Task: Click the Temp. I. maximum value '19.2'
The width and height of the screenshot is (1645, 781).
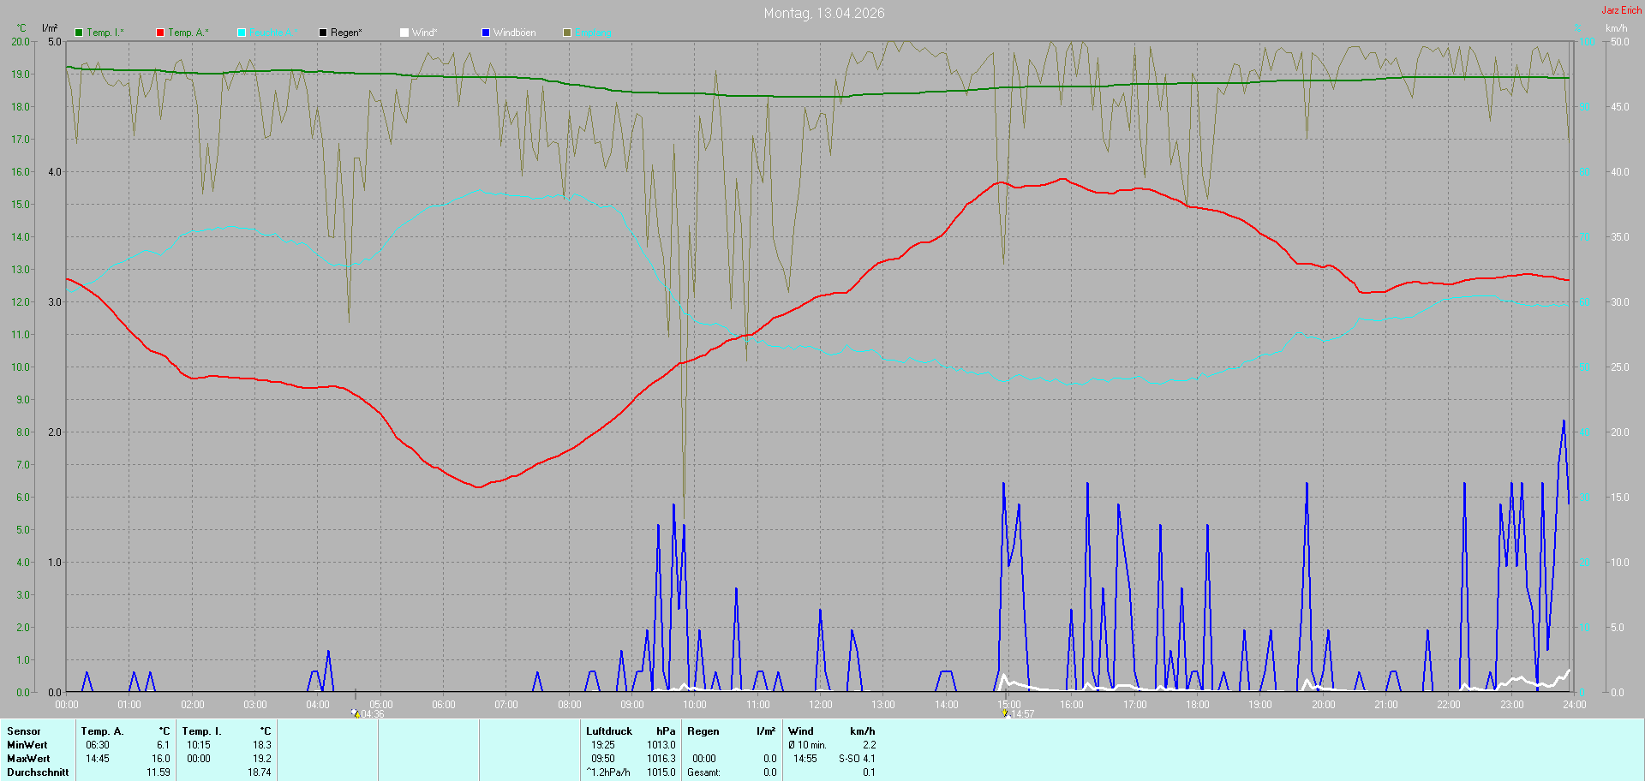Action: click(x=262, y=759)
